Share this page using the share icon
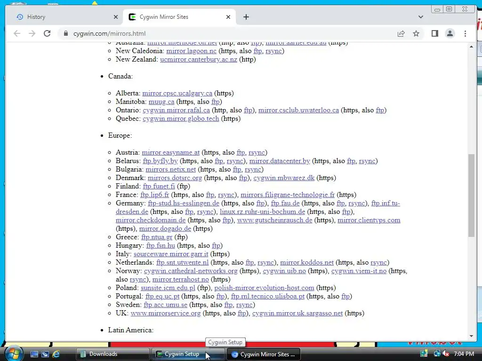The width and height of the screenshot is (482, 361). [x=401, y=33]
